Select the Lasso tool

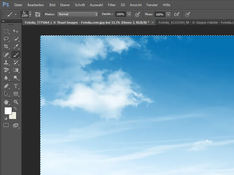click(x=6, y=39)
